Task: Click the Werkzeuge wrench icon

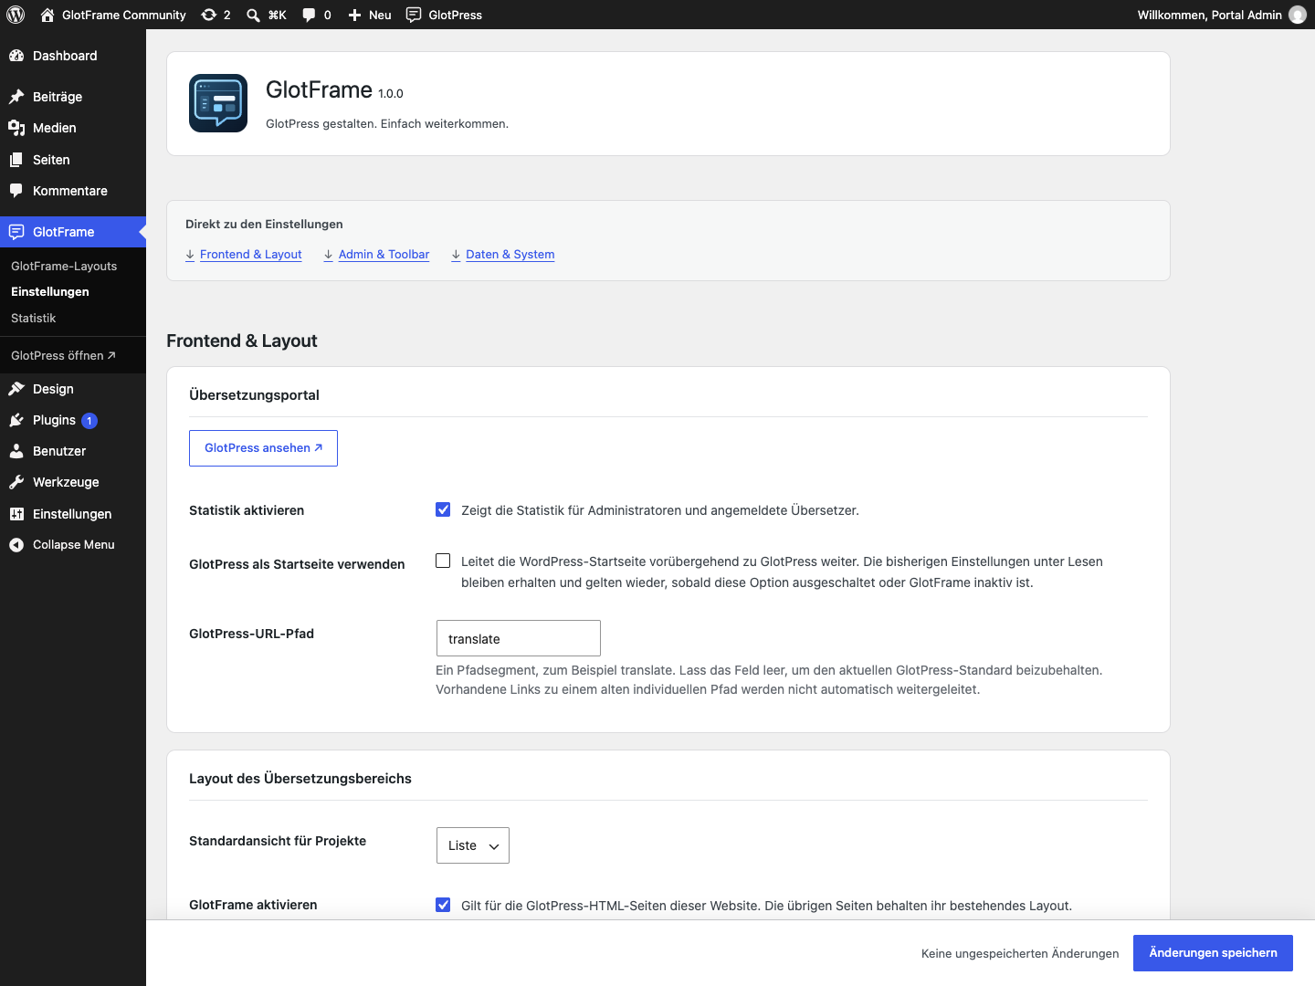Action: coord(16,482)
